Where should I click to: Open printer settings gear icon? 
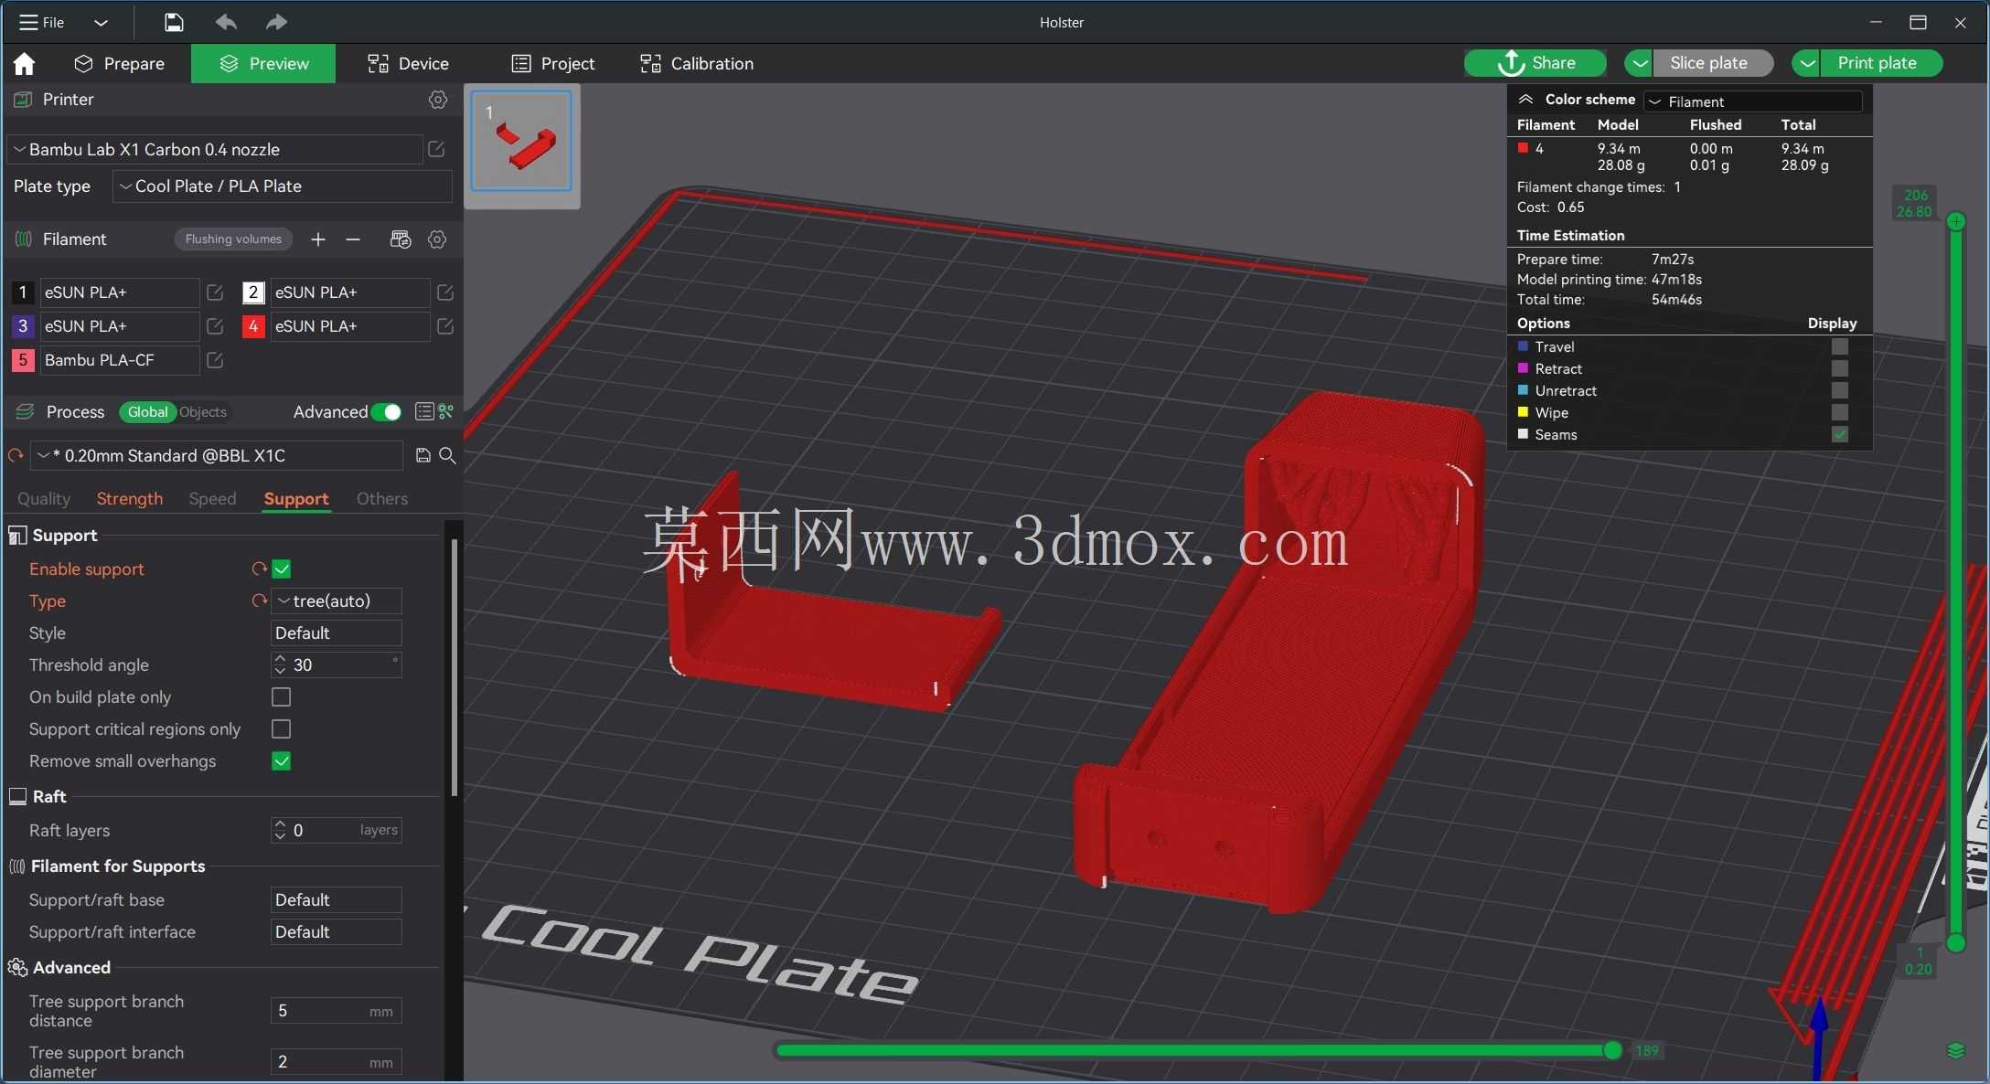point(438,100)
